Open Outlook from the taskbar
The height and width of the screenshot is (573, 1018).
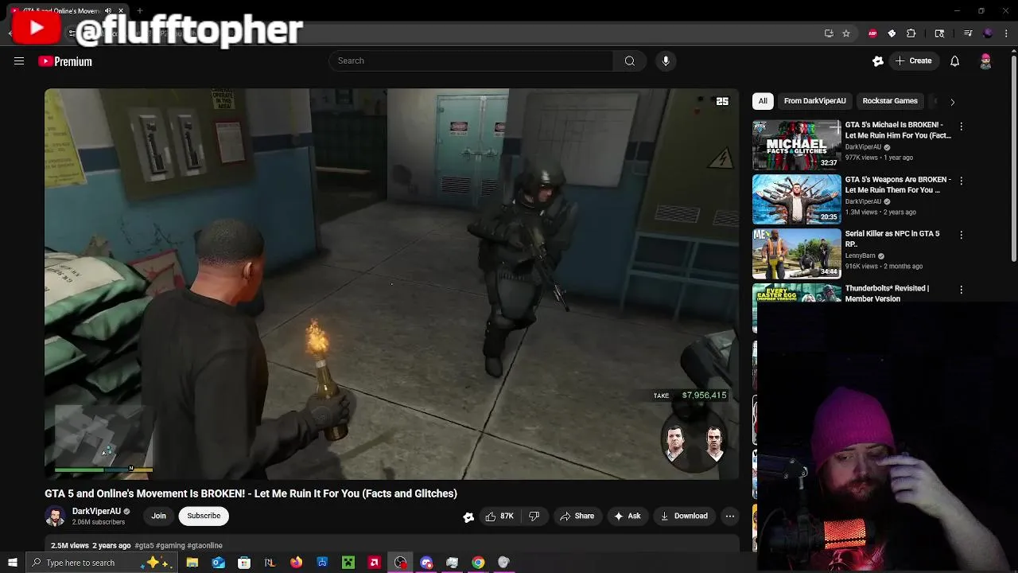click(218, 563)
